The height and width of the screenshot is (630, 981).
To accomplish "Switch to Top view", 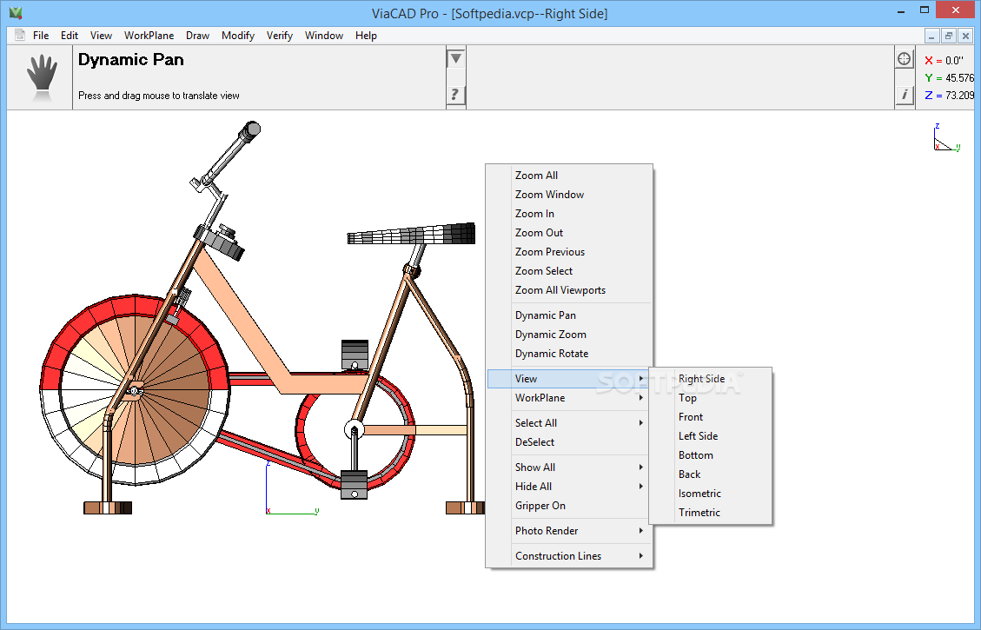I will tap(711, 398).
